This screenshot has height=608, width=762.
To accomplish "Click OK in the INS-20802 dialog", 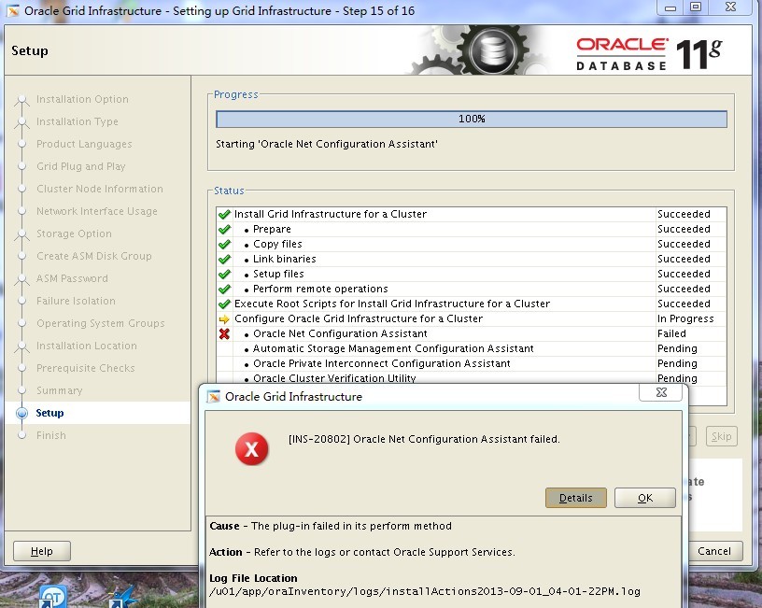I will point(645,498).
